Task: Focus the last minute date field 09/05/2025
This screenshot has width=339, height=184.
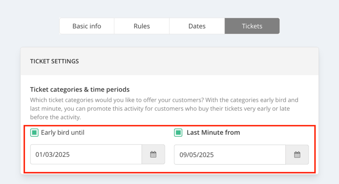Action: pos(230,154)
